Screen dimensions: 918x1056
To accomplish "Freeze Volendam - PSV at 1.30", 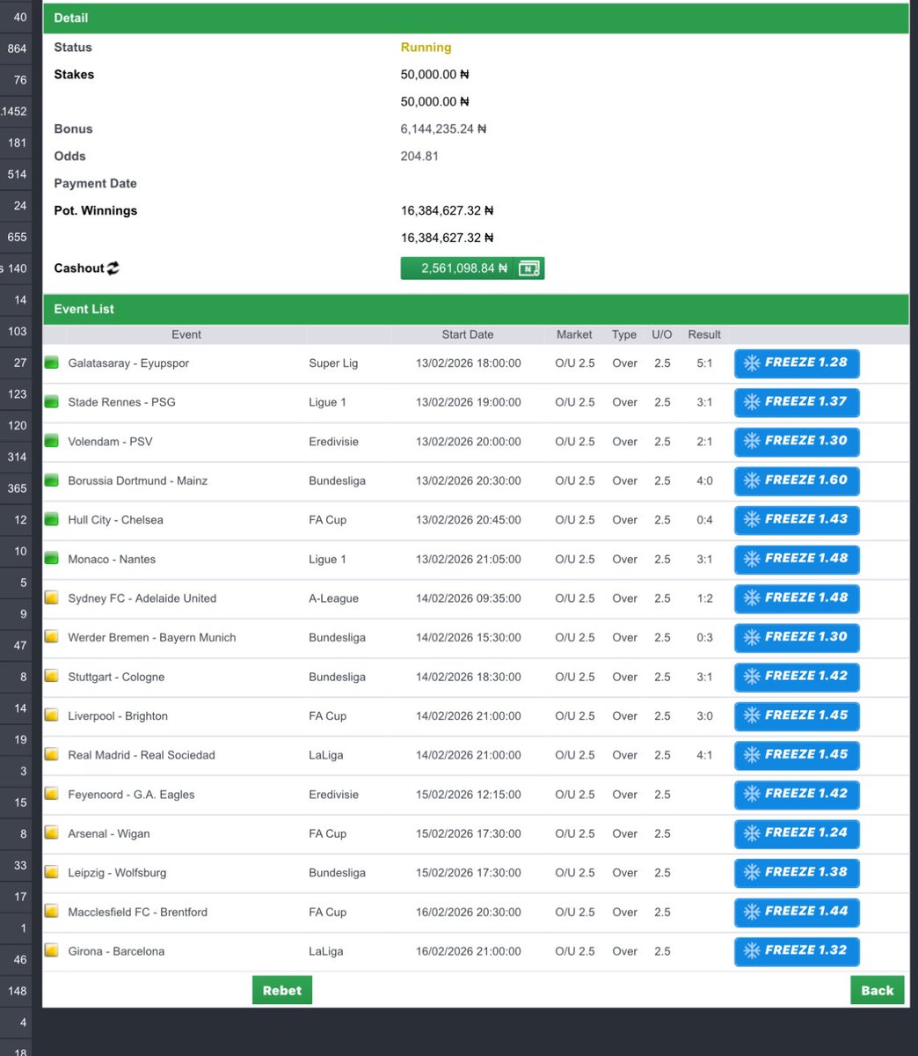I will click(x=797, y=441).
